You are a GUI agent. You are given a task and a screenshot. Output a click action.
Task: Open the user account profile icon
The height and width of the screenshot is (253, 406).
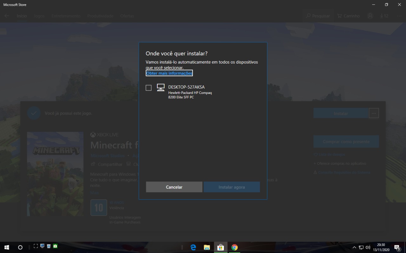click(x=370, y=16)
